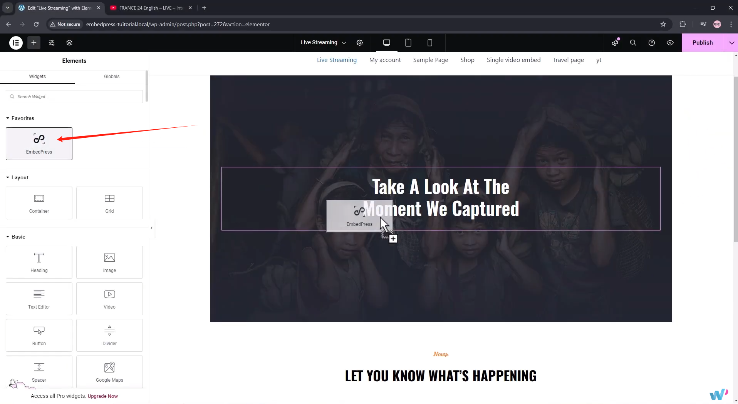738x404 pixels.
Task: Open the Travel page nav link
Action: click(x=568, y=60)
